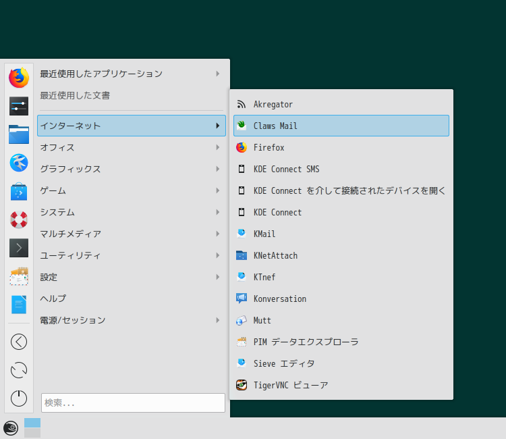The height and width of the screenshot is (439, 506).
Task: Click the KNetAttach folder icon
Action: coord(242,255)
